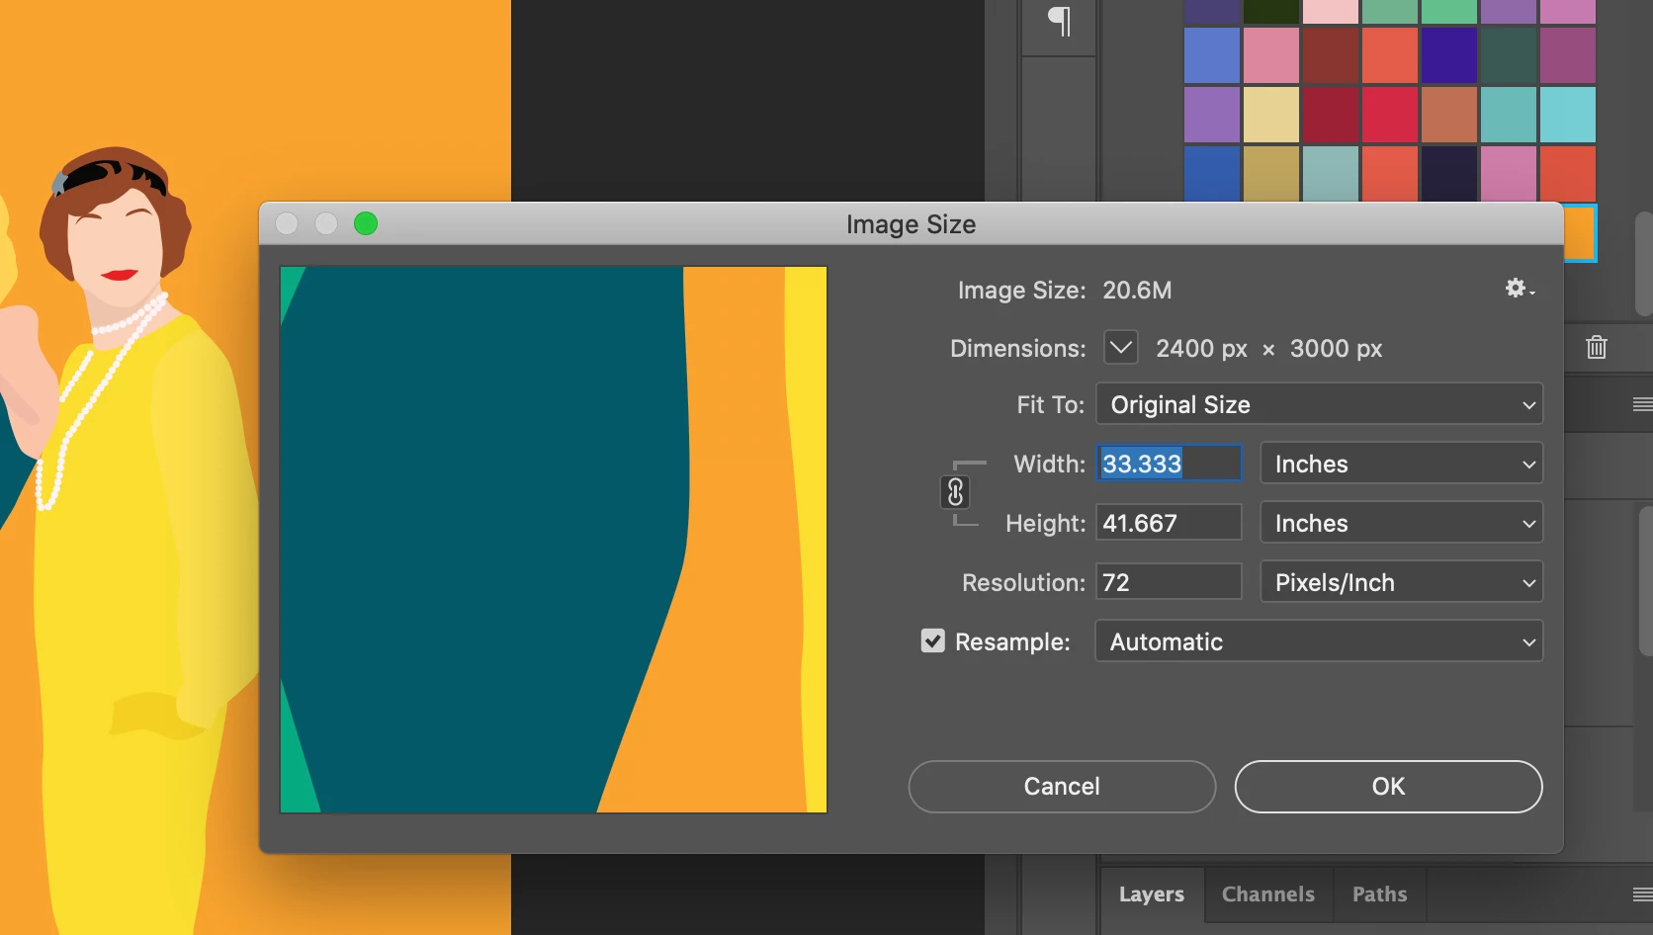Switch to the Channels tab
Viewport: 1653px width, 935px height.
[x=1268, y=894]
